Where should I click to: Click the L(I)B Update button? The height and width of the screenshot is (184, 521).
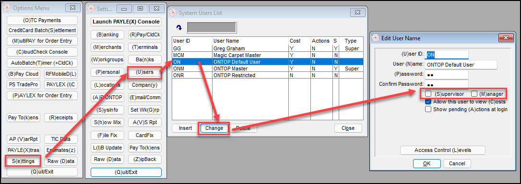click(x=107, y=148)
